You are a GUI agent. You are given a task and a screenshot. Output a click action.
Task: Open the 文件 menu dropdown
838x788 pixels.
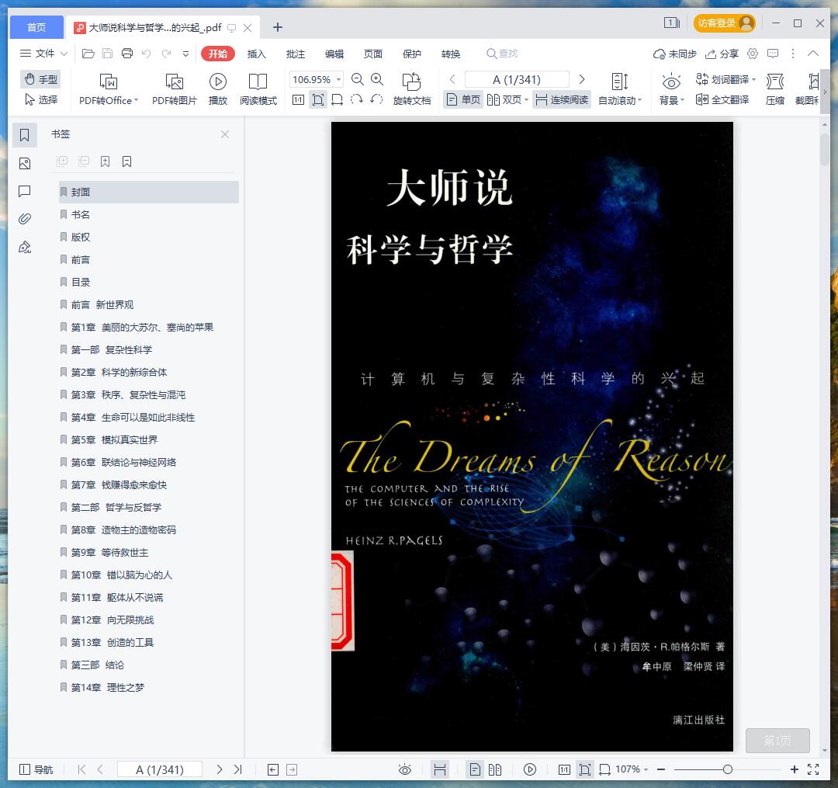43,54
